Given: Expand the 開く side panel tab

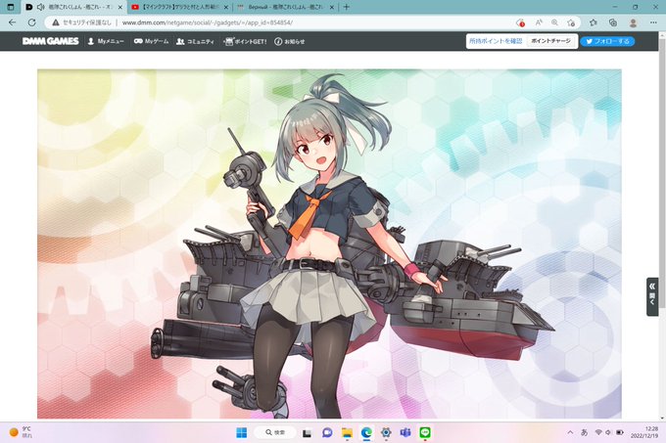Looking at the screenshot, I should tap(652, 296).
